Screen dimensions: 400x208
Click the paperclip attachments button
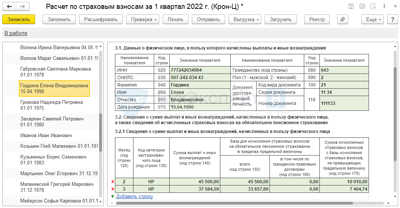point(343,19)
